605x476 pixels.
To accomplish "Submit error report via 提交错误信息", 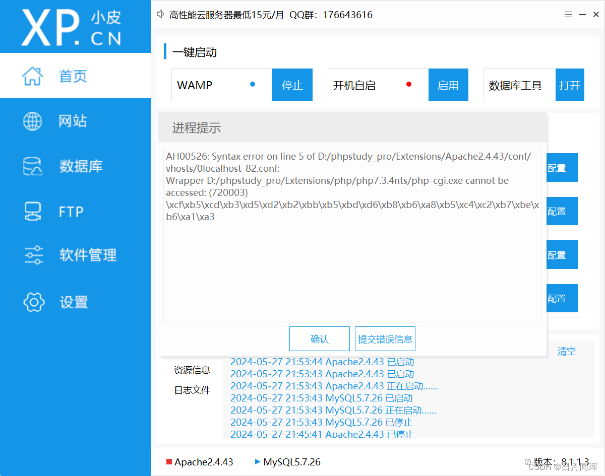I will 385,338.
